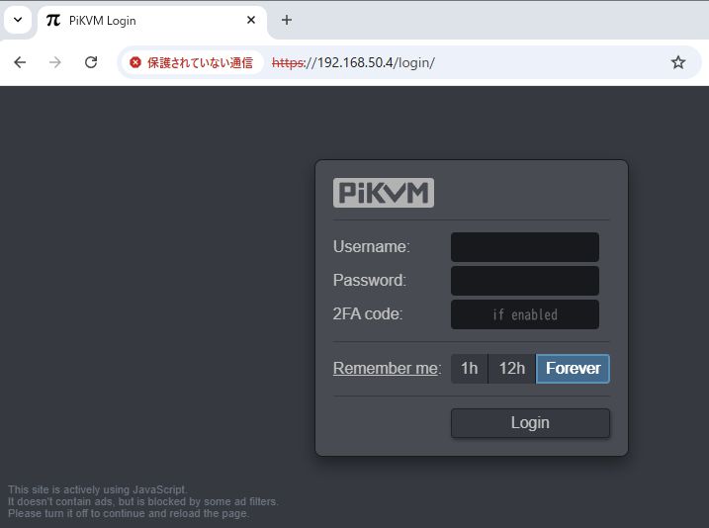Viewport: 709px width, 528px height.
Task: Focus the Password input field
Action: click(524, 281)
